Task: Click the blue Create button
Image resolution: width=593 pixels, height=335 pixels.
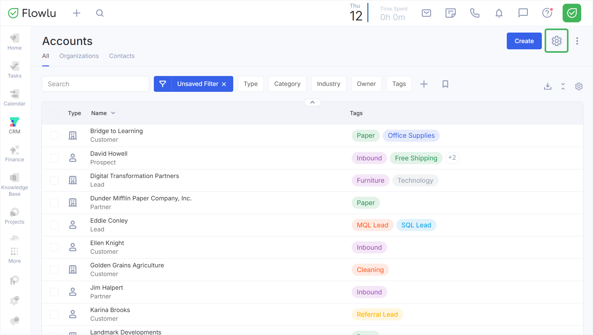Action: click(x=524, y=41)
